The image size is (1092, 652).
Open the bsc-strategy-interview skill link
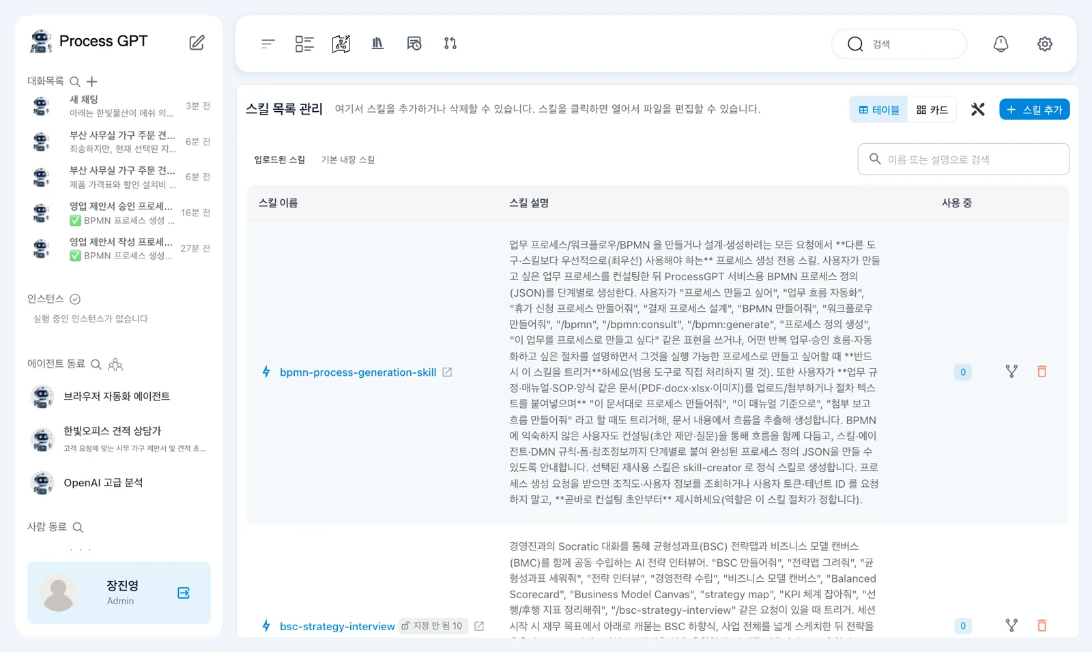pyautogui.click(x=337, y=626)
